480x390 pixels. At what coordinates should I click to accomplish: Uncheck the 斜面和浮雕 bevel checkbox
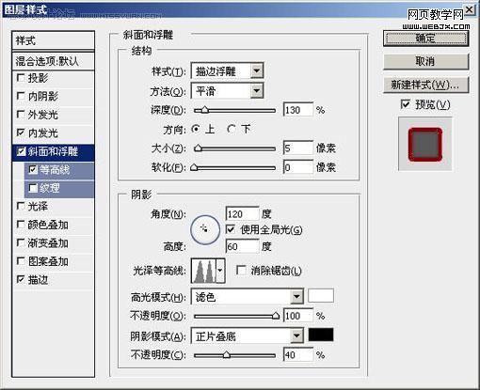tap(21, 151)
